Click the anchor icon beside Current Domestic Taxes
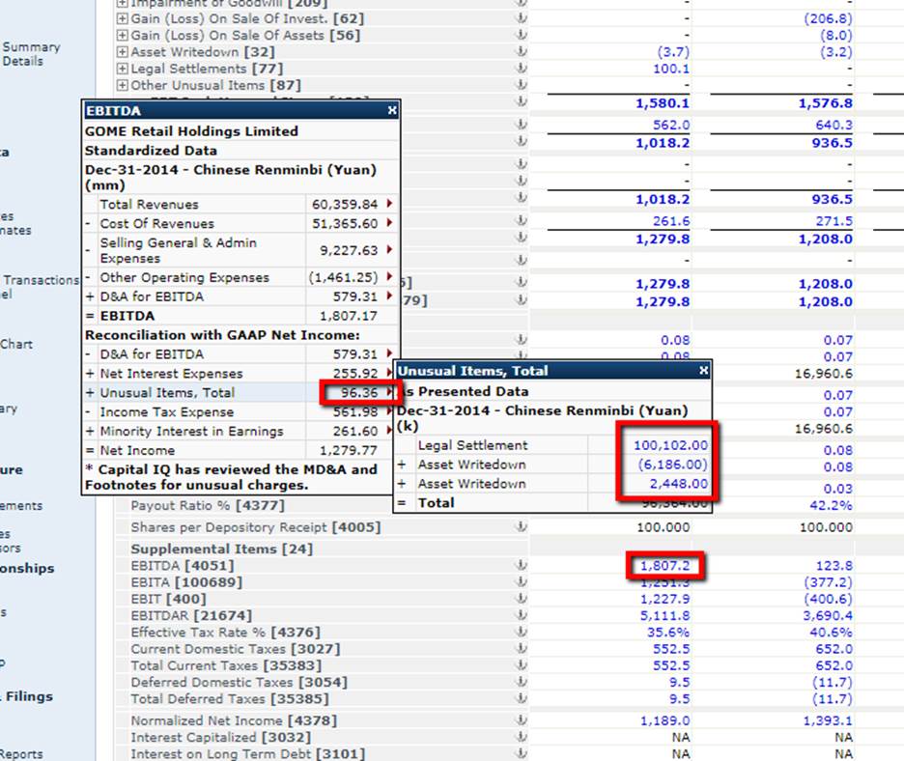Viewport: 904px width, 761px height. click(x=521, y=649)
